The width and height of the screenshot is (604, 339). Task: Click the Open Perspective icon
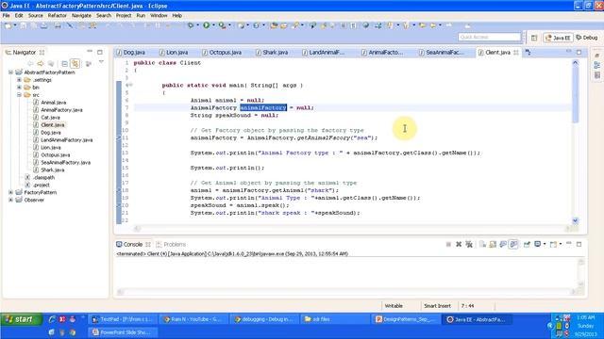[534, 38]
